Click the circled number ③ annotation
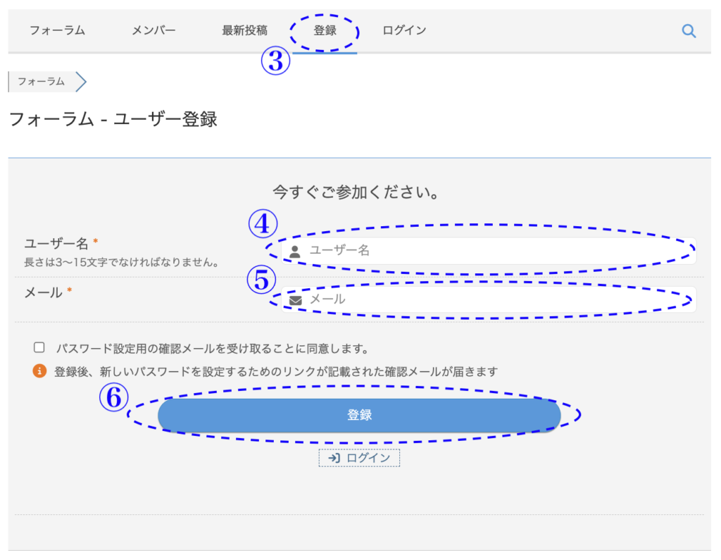Image resolution: width=721 pixels, height=560 pixels. 275,61
